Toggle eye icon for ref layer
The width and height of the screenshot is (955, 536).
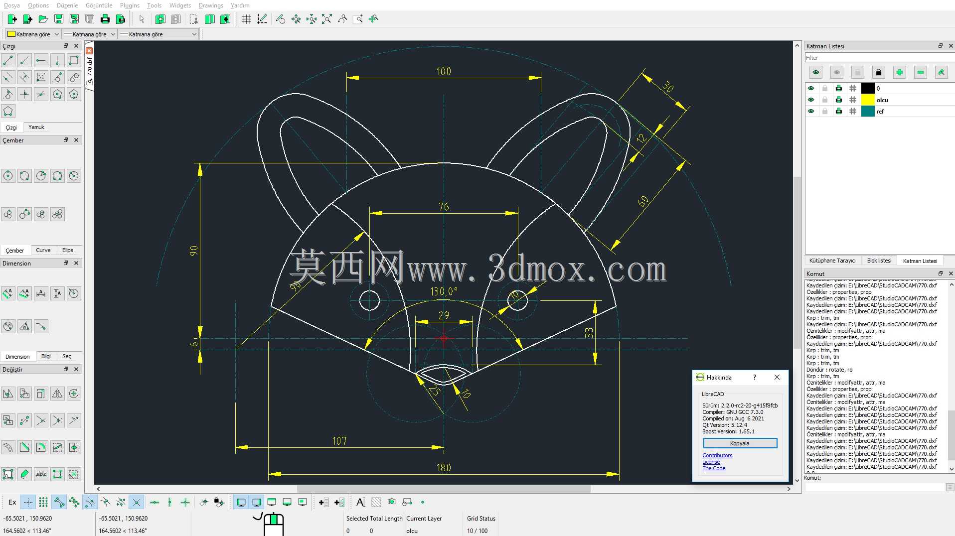[811, 111]
